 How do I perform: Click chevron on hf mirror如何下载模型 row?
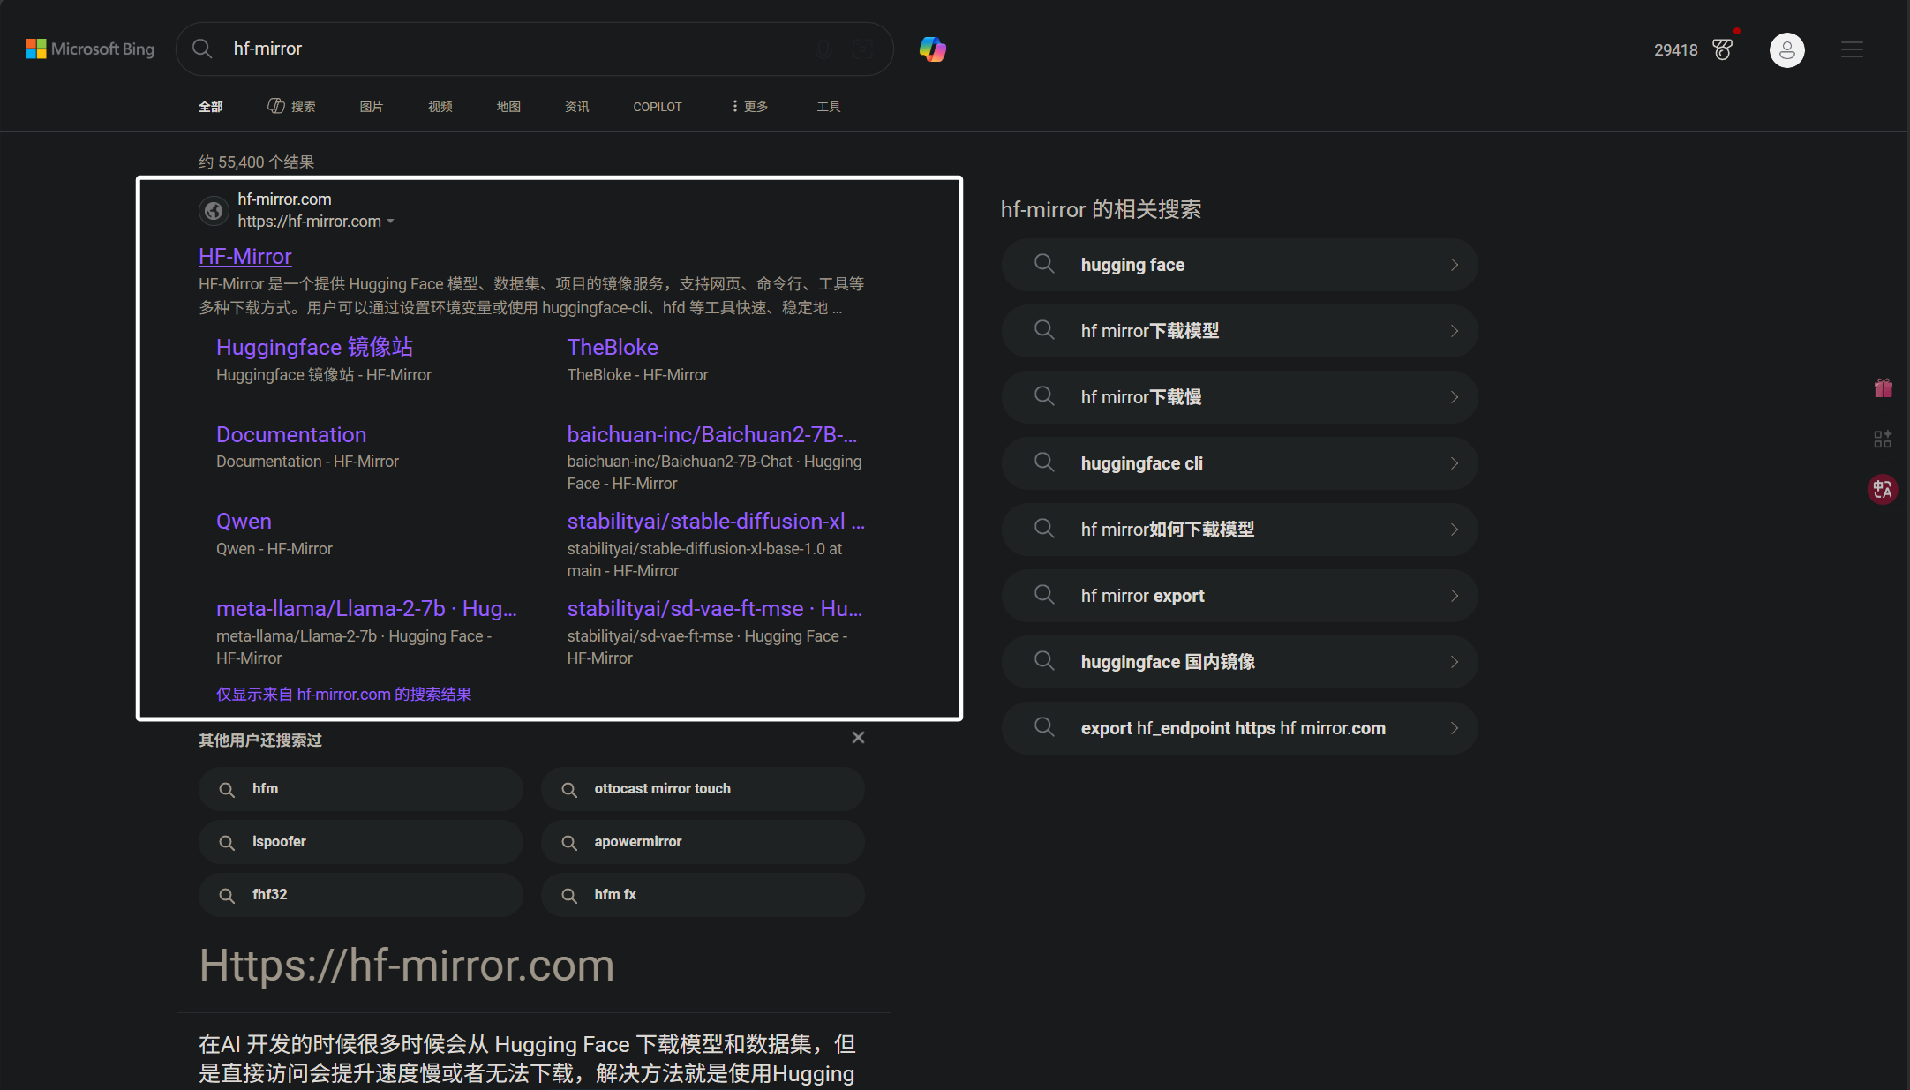pyautogui.click(x=1455, y=530)
